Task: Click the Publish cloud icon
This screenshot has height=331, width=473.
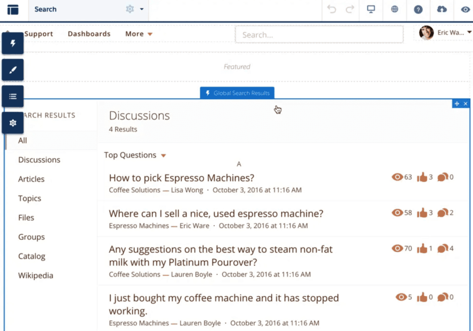Action: (442, 9)
